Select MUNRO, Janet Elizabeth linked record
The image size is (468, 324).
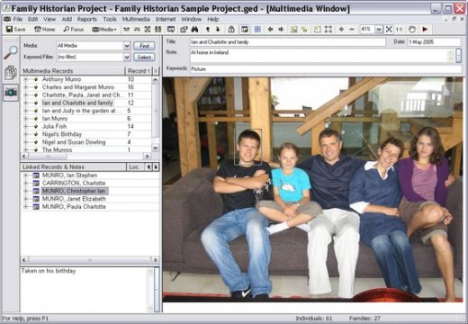[74, 199]
